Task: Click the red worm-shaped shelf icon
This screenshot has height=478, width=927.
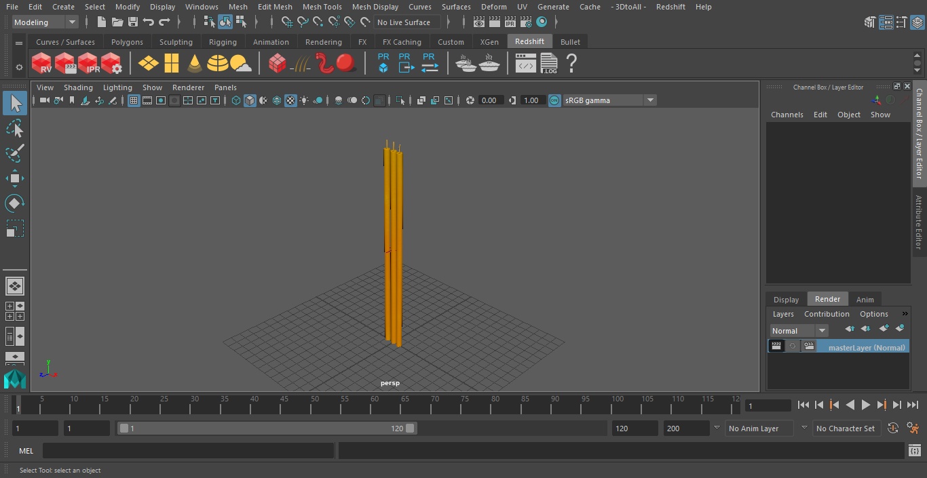Action: pyautogui.click(x=325, y=64)
